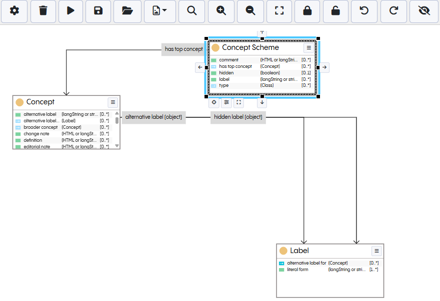Screen dimensions: 440x301
Task: Click the play run icon
Action: coord(70,11)
